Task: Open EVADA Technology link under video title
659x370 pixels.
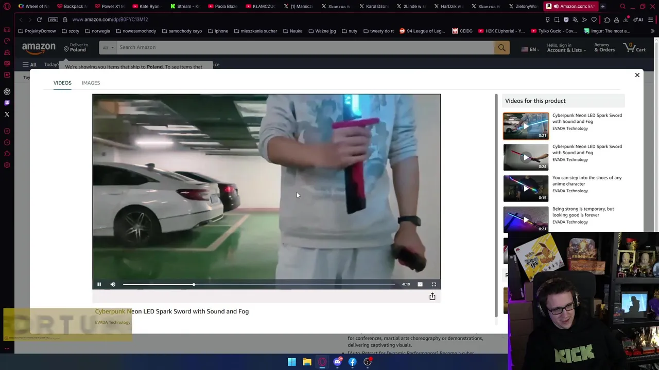Action: [x=112, y=322]
